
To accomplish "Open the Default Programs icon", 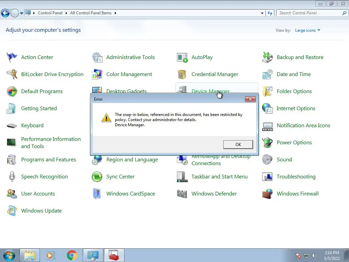I will pos(12,91).
